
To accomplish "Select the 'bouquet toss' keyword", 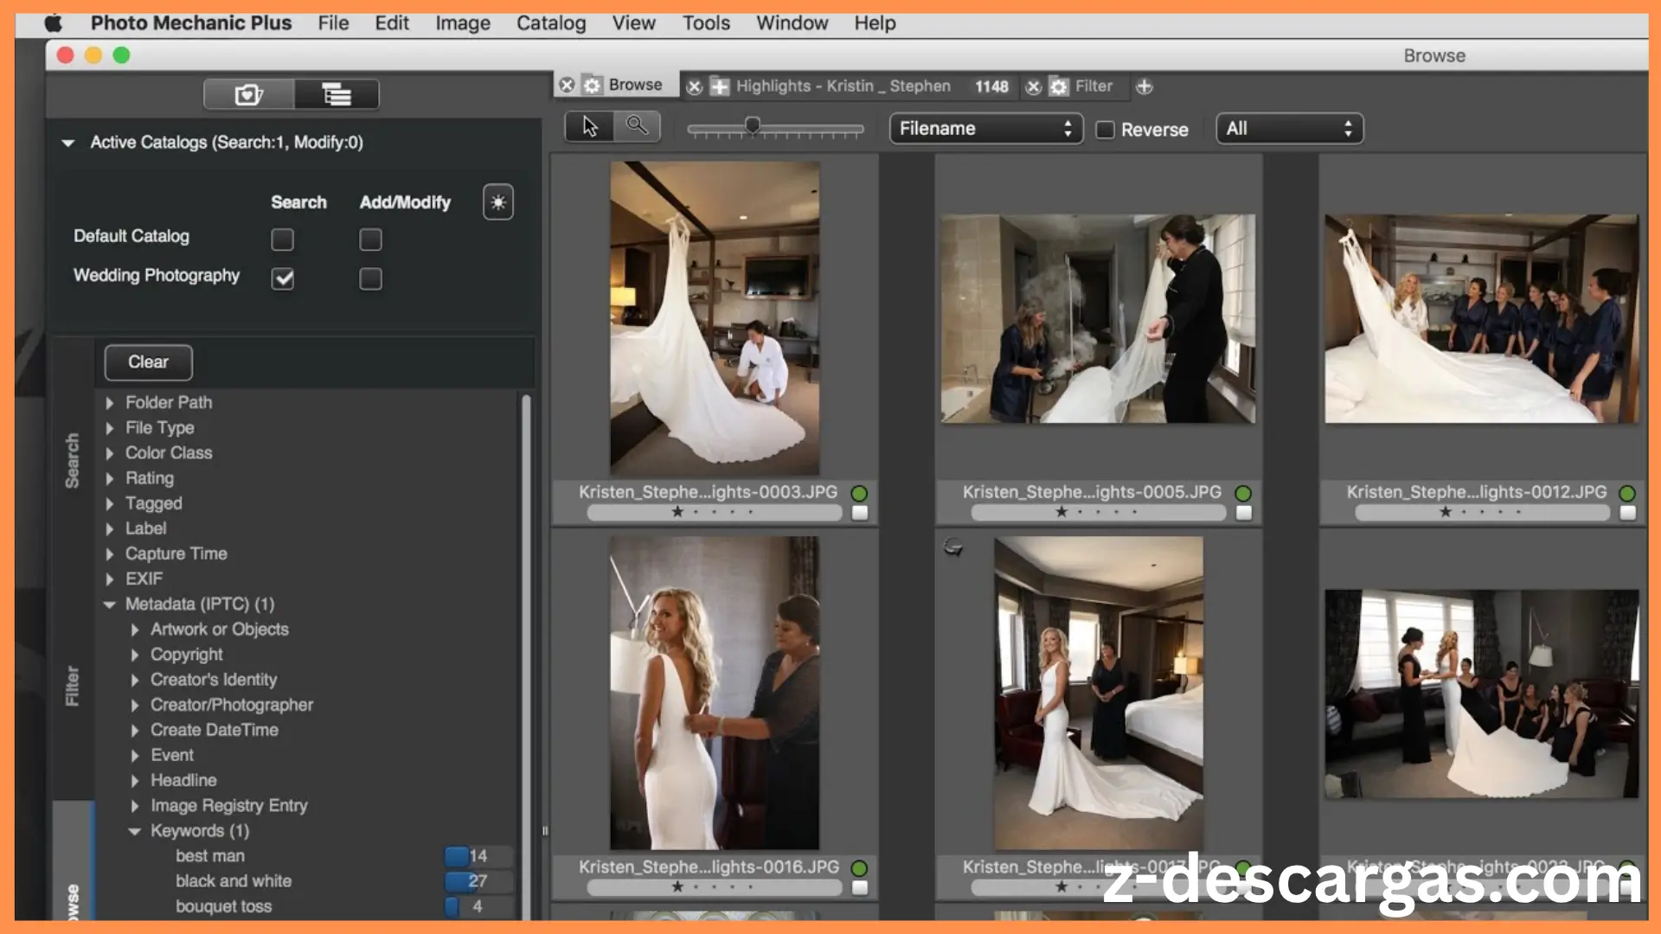I will click(x=223, y=906).
